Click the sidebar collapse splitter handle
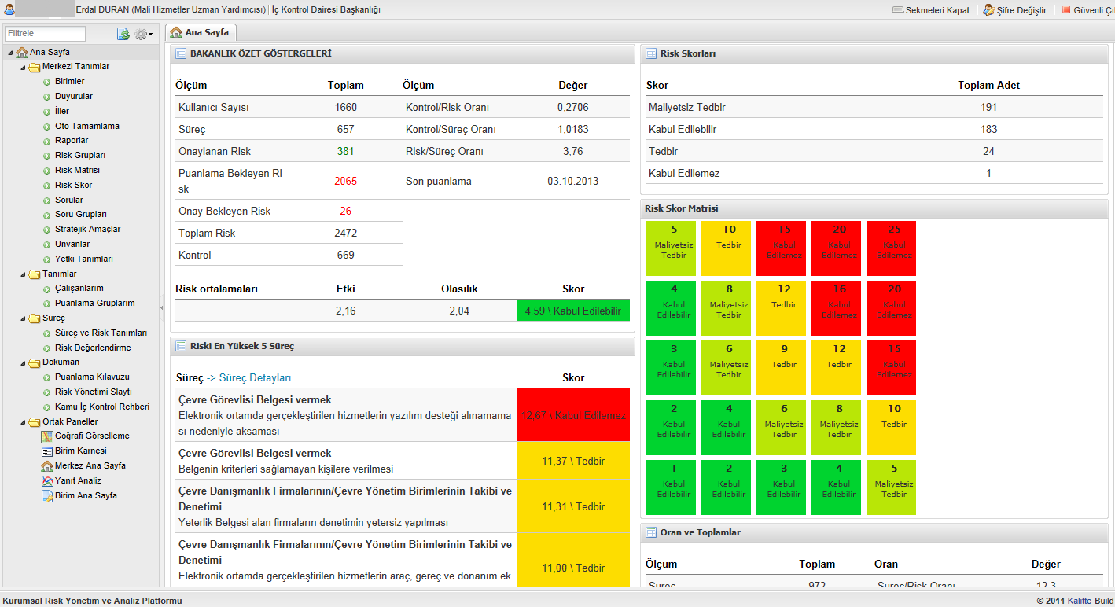This screenshot has width=1115, height=607. point(162,307)
